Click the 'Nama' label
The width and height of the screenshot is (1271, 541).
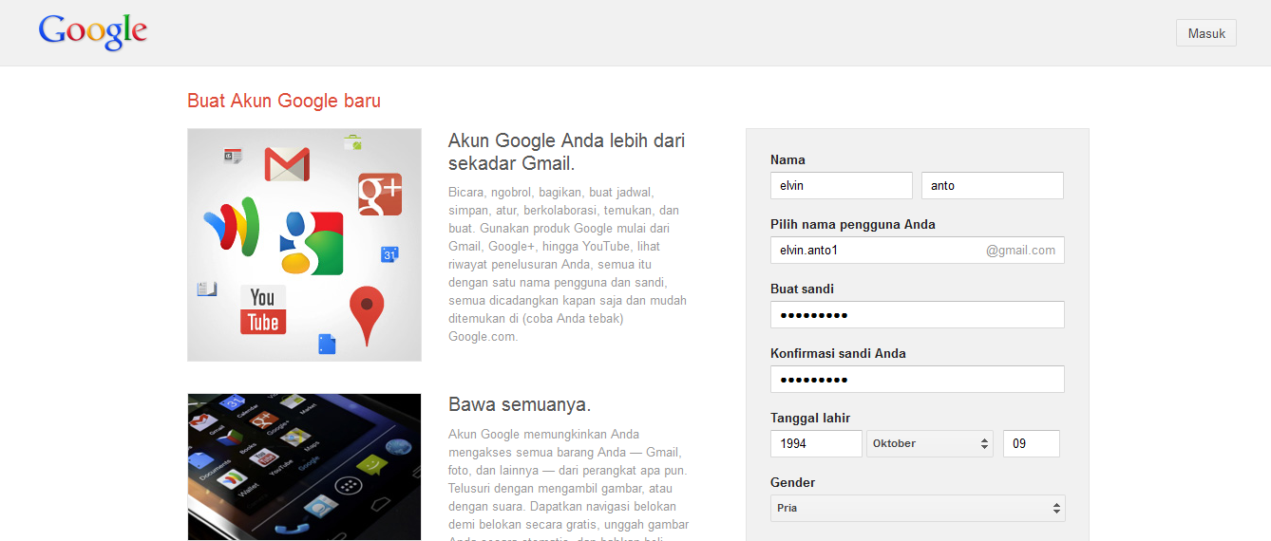pos(787,159)
